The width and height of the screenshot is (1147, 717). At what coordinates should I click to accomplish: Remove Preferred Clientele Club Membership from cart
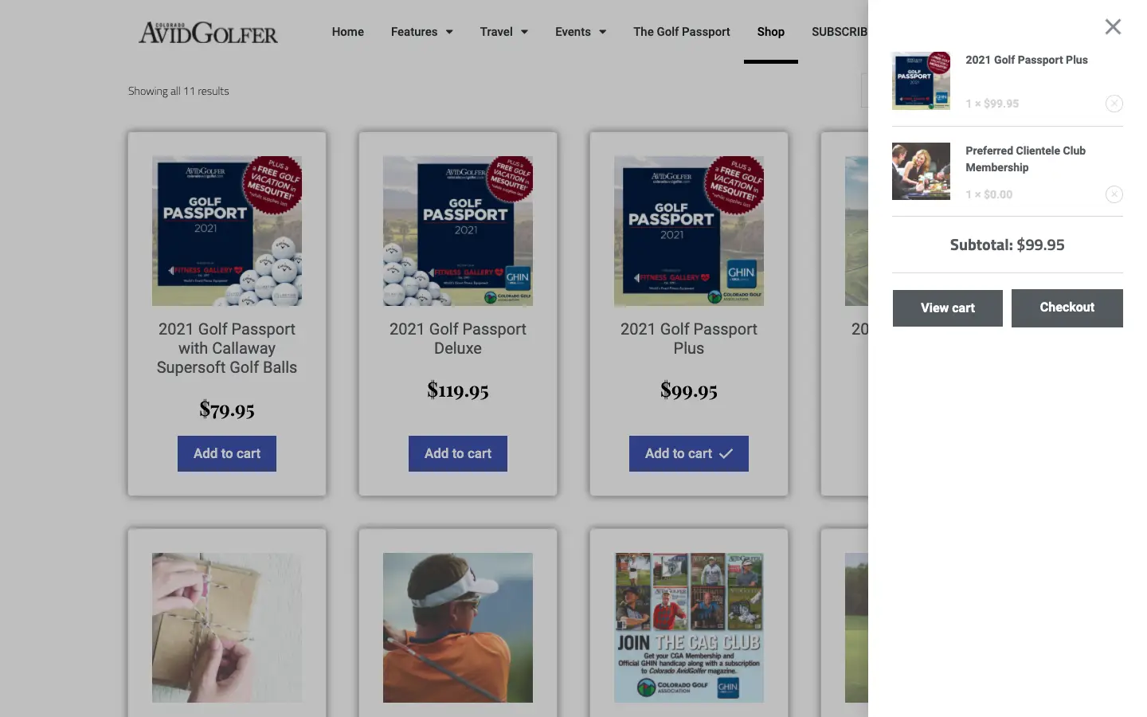coord(1114,194)
